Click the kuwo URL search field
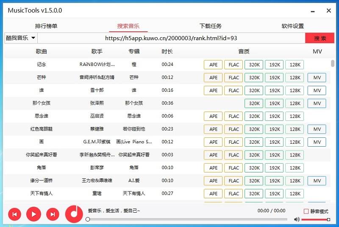The width and height of the screenshot is (339, 227). 171,38
